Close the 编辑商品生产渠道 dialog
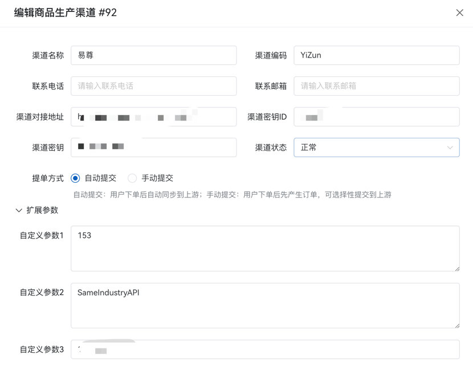 (459, 13)
